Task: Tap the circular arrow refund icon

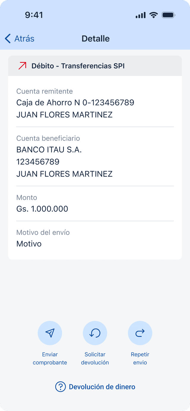Action: tap(95, 333)
